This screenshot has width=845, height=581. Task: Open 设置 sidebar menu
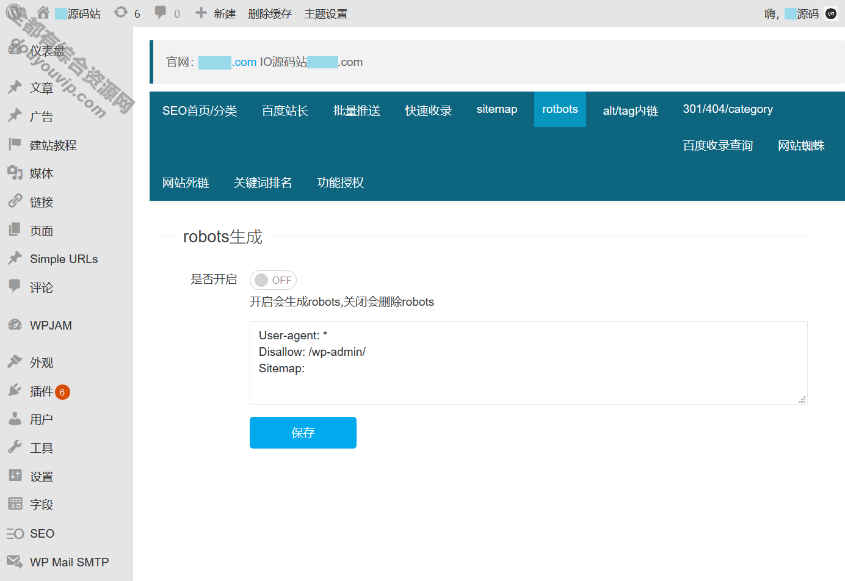[42, 476]
